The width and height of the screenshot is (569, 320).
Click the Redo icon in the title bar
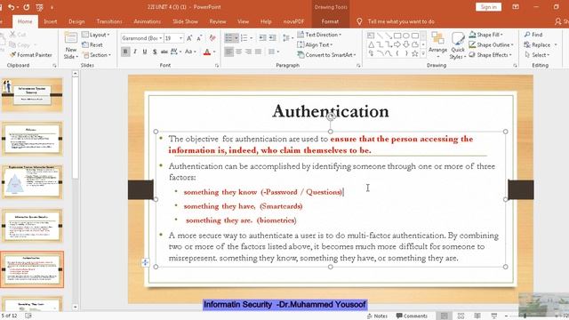pyautogui.click(x=27, y=7)
